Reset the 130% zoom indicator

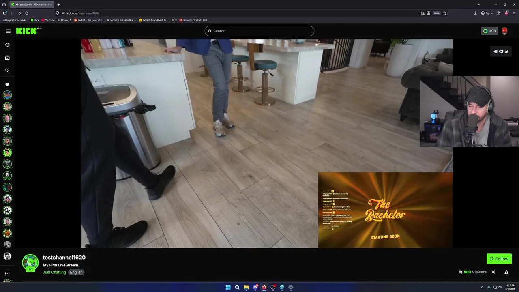436,13
